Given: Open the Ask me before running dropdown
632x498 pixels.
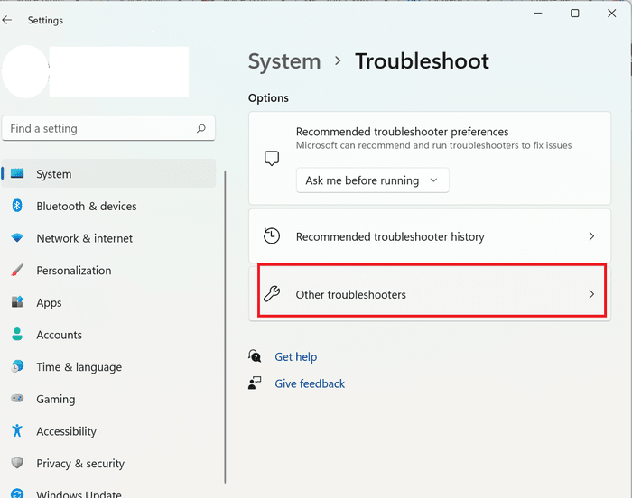Looking at the screenshot, I should (x=372, y=180).
